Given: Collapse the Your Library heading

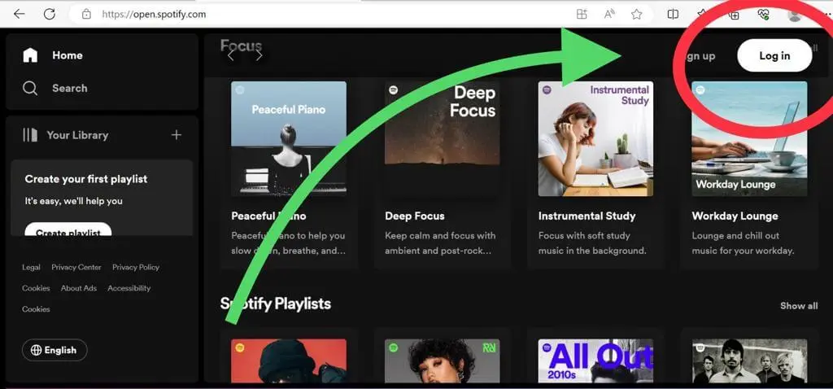Looking at the screenshot, I should [x=77, y=135].
